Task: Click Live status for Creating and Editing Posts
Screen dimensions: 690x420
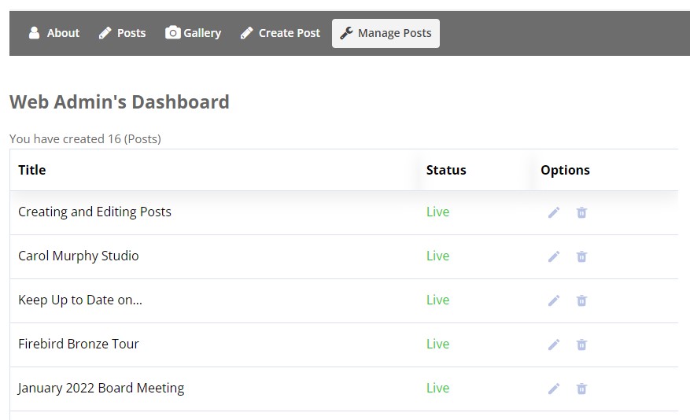Action: point(438,212)
